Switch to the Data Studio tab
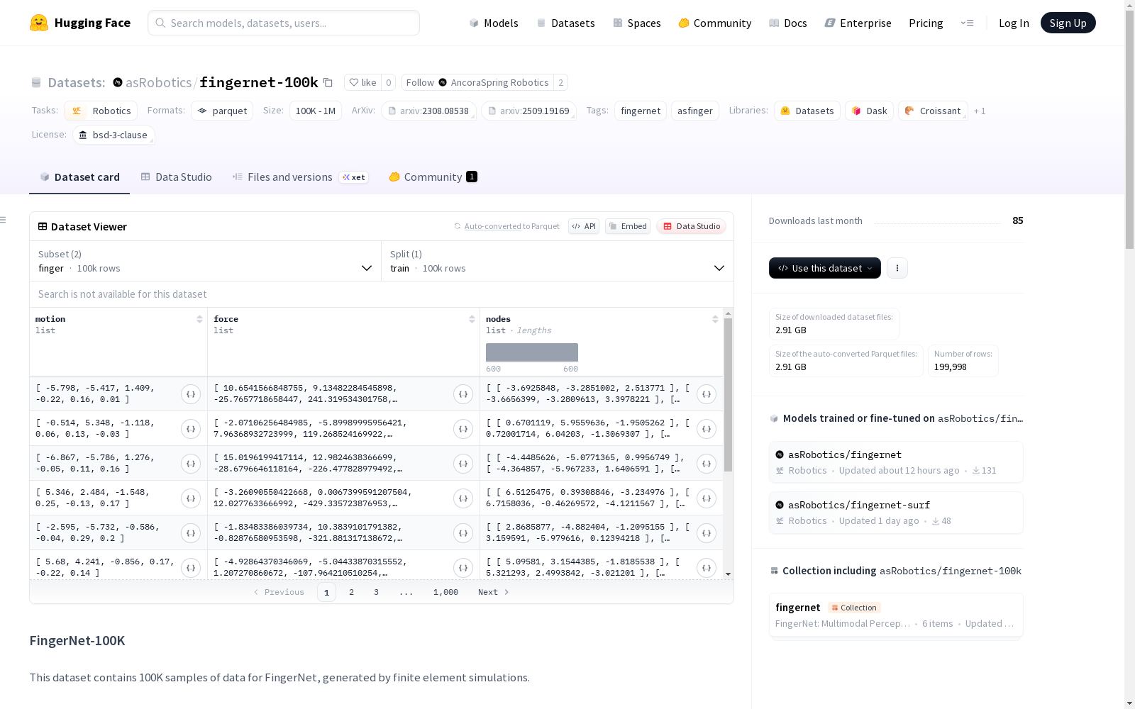The height and width of the screenshot is (709, 1135). [x=177, y=177]
